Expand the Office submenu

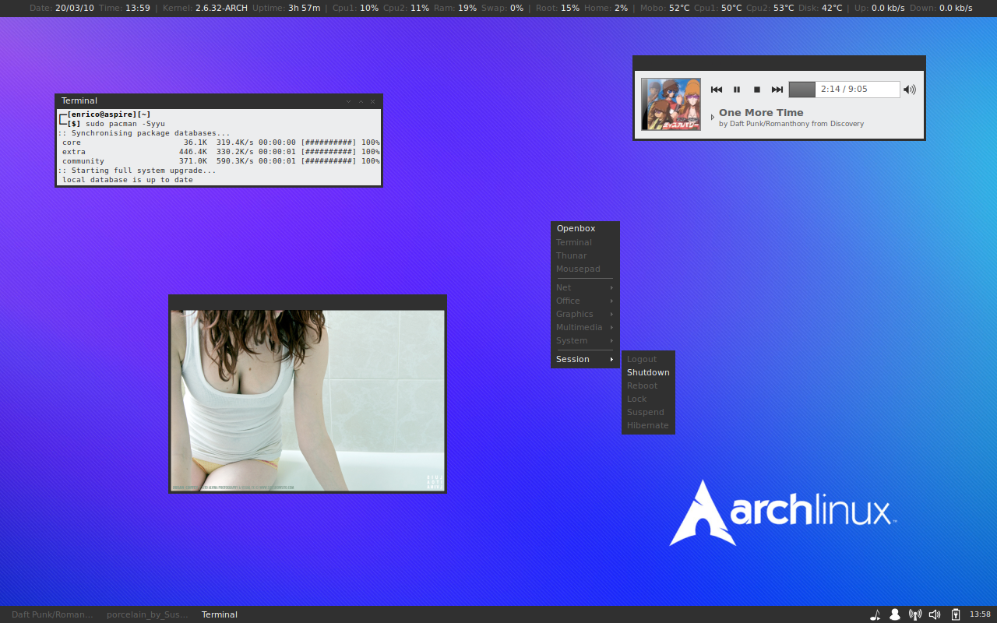pyautogui.click(x=585, y=301)
